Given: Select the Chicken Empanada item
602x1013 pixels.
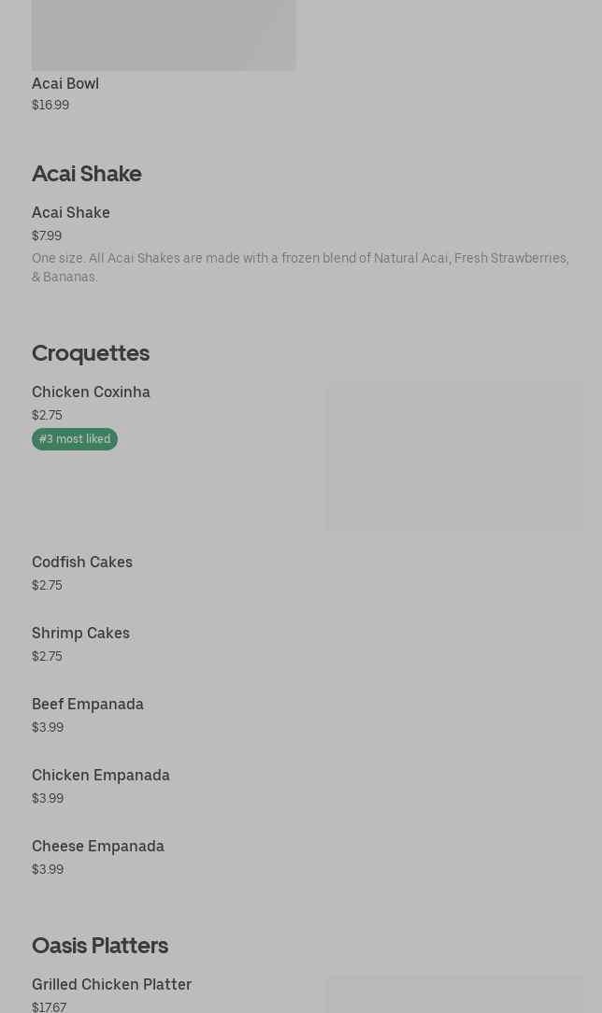Looking at the screenshot, I should (101, 775).
